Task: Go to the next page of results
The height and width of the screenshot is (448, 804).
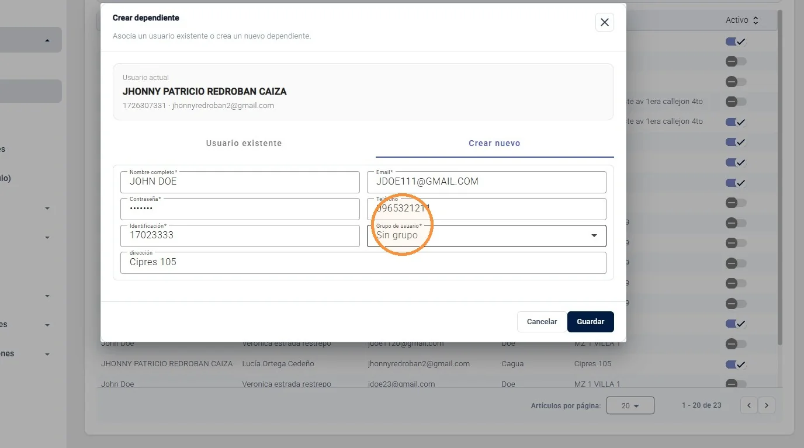Action: [x=767, y=405]
